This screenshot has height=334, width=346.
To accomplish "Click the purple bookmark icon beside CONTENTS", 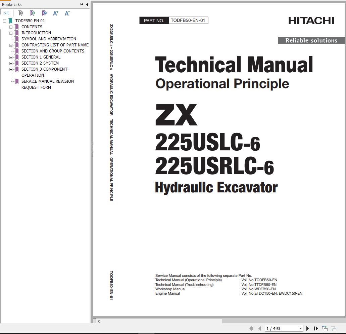I will coord(17,27).
